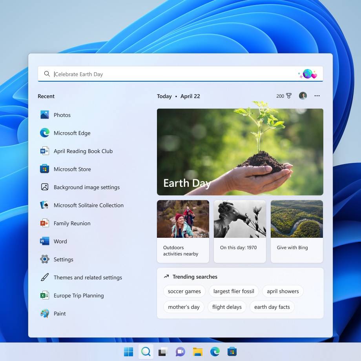The width and height of the screenshot is (361, 361).
Task: Launch Microsoft Edge from Recent
Action: pos(72,133)
